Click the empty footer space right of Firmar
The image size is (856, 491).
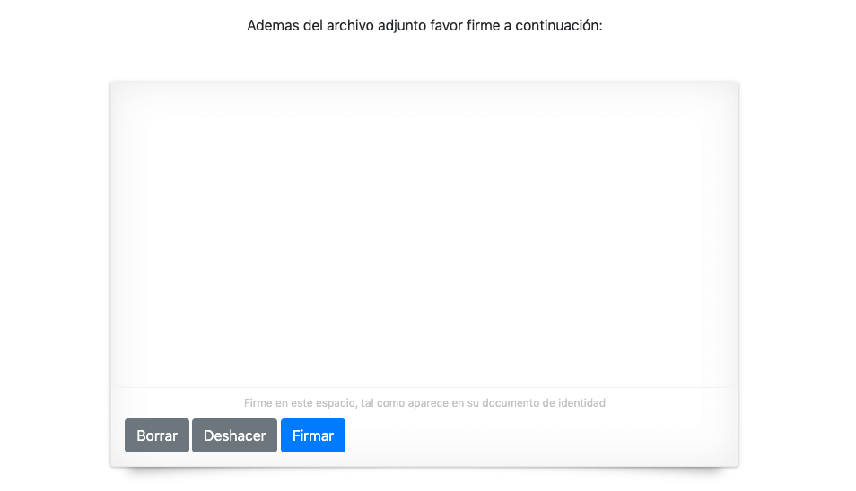538,435
